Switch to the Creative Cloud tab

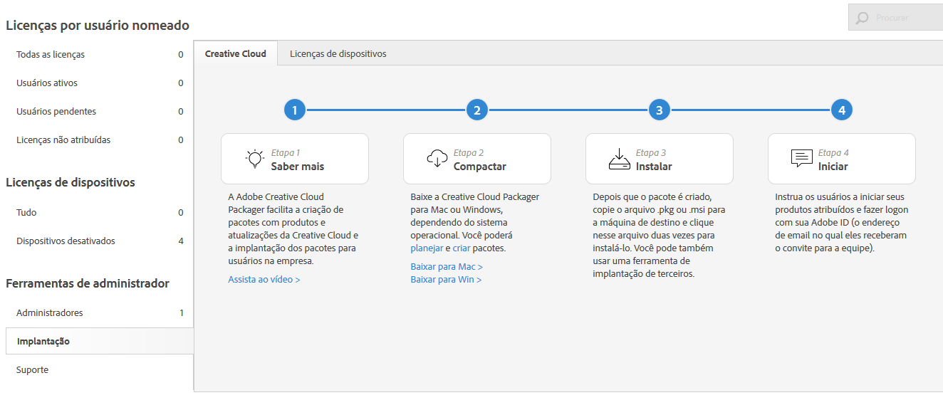click(236, 53)
